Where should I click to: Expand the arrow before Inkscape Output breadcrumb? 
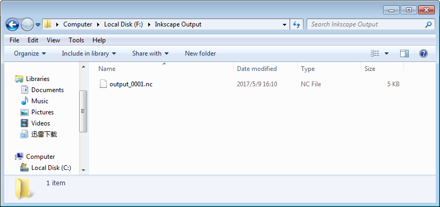[x=149, y=24]
